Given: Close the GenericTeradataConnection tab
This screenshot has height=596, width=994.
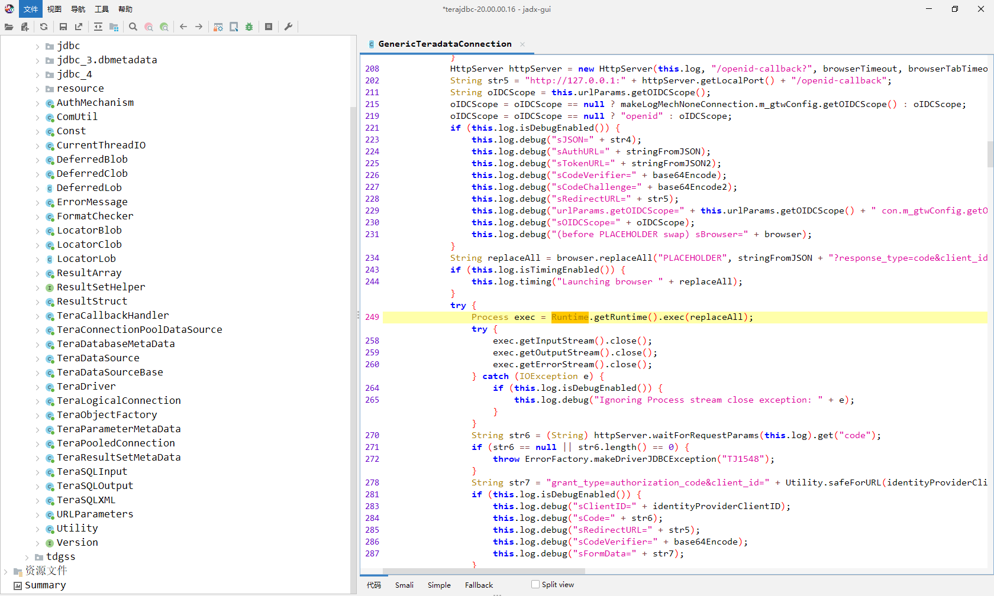Looking at the screenshot, I should [x=522, y=44].
